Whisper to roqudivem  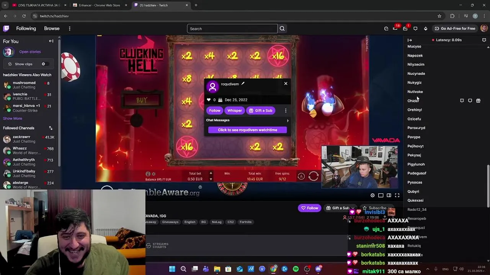click(235, 110)
